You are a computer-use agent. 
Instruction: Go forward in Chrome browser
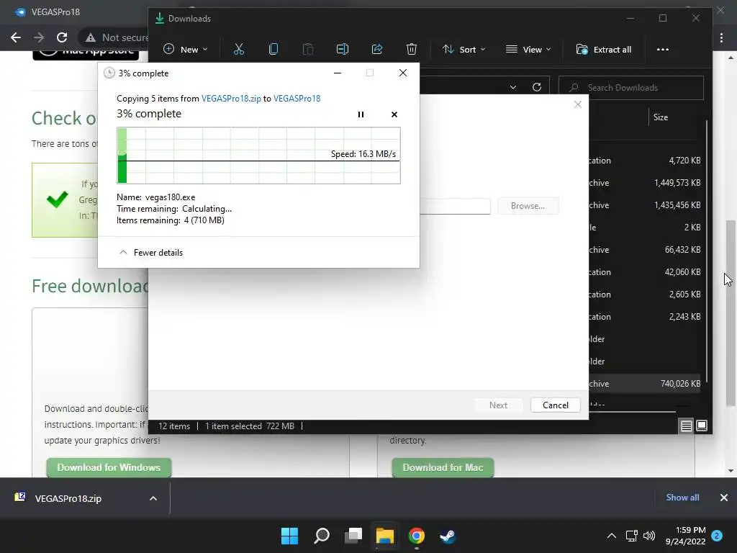(39, 37)
